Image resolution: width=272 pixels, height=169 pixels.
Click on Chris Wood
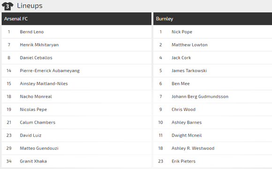tap(183, 110)
